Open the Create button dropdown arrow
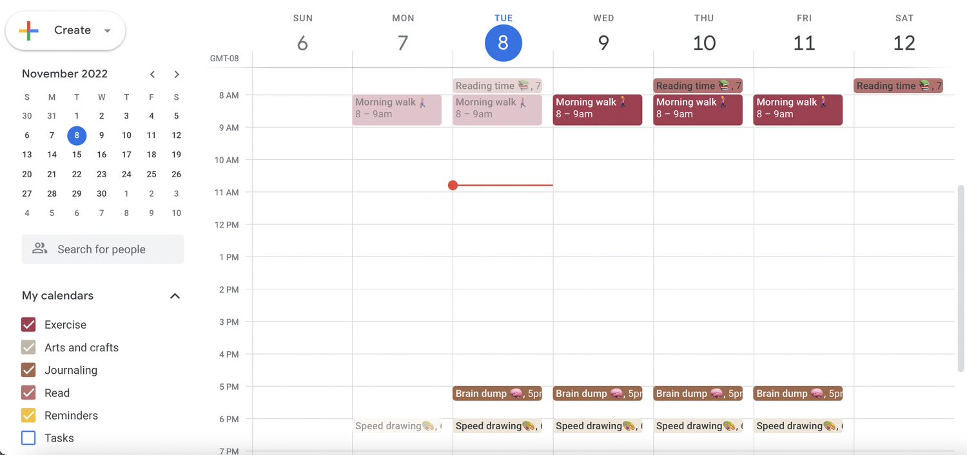Viewport: 967px width, 455px height. [x=107, y=30]
